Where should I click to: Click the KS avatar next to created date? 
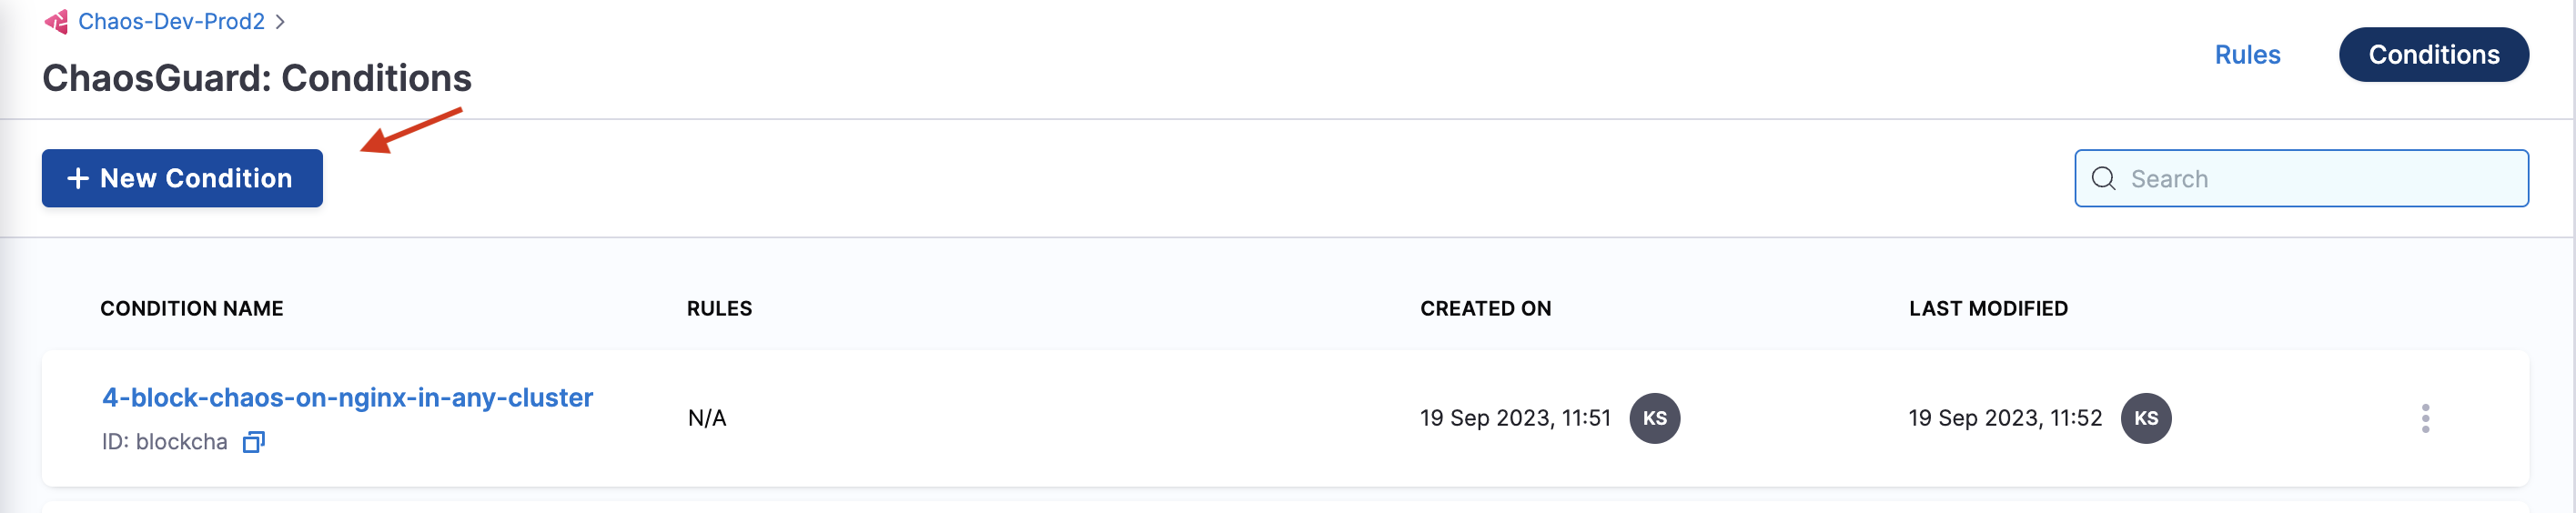pos(1654,418)
